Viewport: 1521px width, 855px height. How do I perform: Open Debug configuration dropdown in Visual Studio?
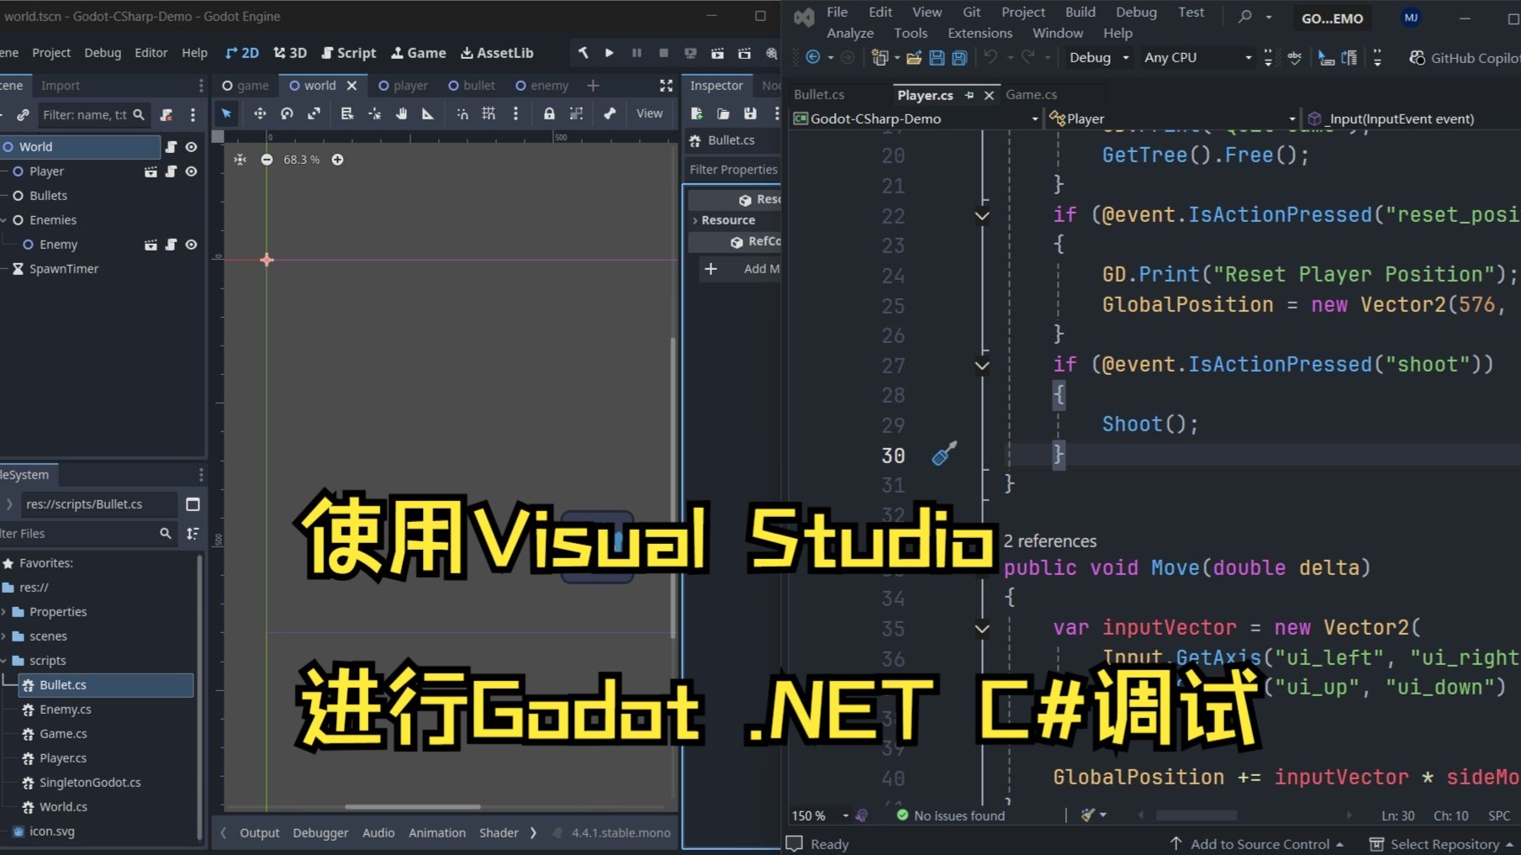click(1098, 57)
